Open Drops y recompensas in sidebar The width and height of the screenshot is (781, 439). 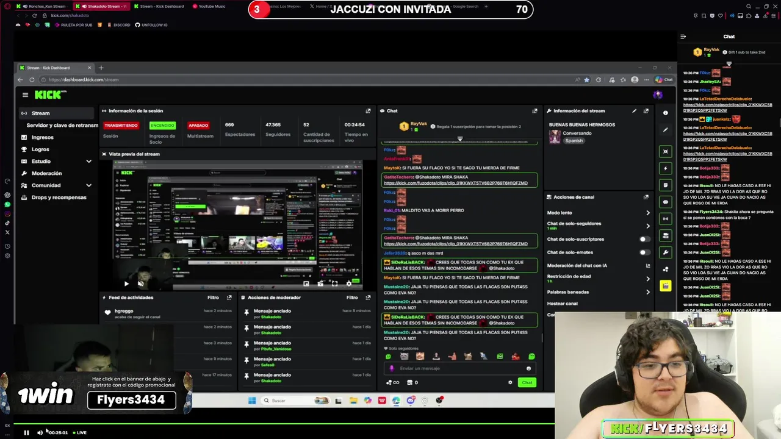(x=58, y=198)
